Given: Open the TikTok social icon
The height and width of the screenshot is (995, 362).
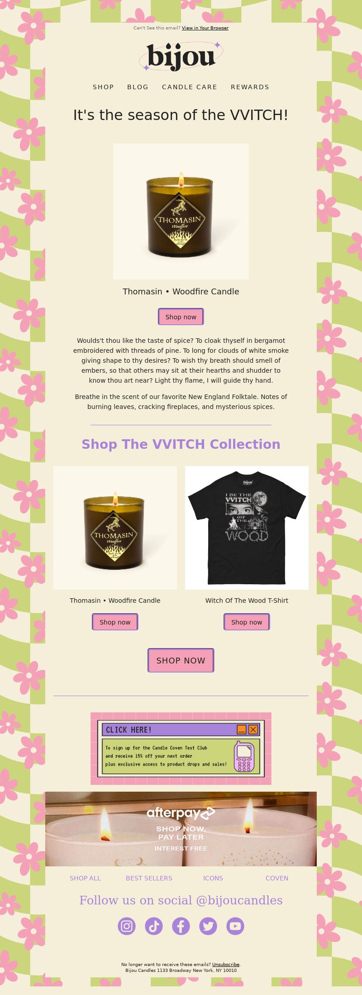Looking at the screenshot, I should (154, 926).
